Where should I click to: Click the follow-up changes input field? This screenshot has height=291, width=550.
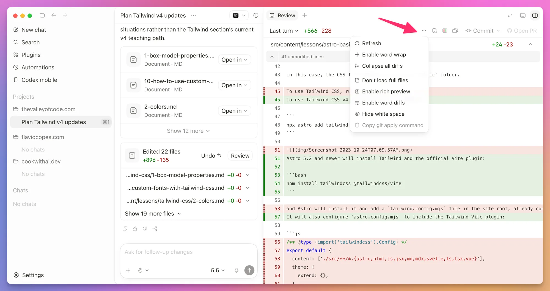tap(189, 252)
